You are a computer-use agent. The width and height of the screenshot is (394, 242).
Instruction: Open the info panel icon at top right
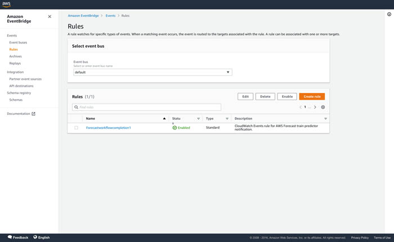tap(389, 14)
